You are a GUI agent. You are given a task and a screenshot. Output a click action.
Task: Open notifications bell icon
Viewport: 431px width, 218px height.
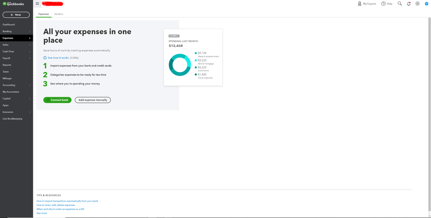[x=409, y=3]
